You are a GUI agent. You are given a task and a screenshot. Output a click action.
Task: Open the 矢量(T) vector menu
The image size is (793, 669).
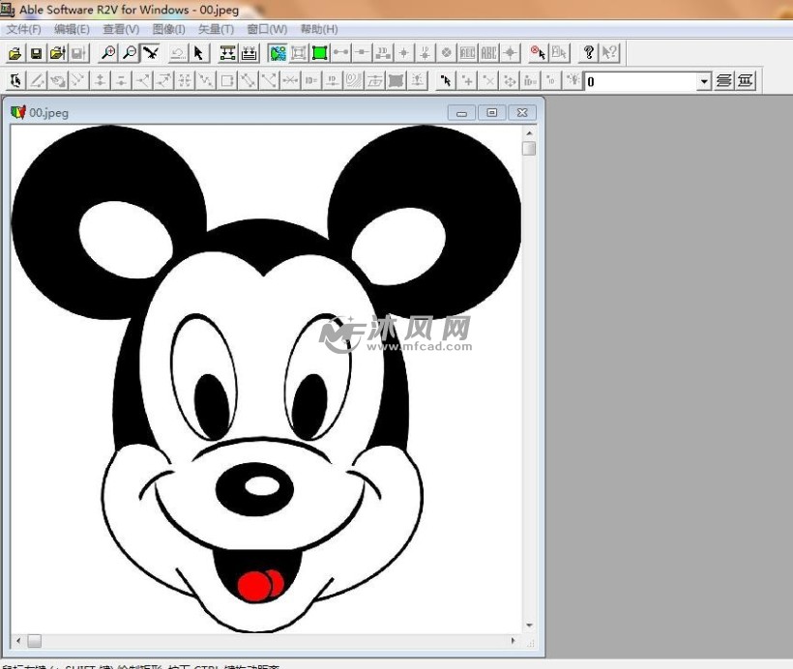pos(216,29)
